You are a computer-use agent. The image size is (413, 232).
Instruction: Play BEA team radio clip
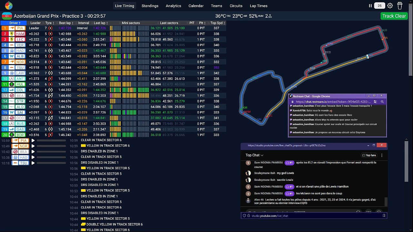pyautogui.click(x=33, y=152)
